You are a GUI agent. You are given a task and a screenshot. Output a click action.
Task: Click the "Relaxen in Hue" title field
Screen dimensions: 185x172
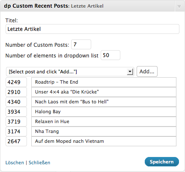pos(104,121)
